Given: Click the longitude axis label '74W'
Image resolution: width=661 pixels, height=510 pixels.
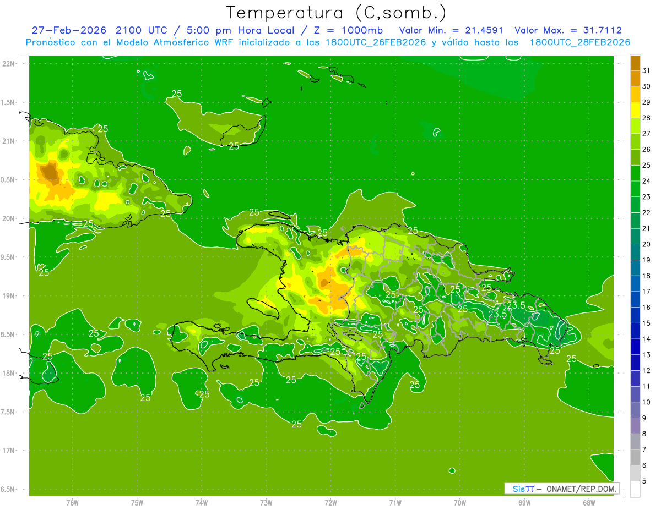Looking at the screenshot, I should pyautogui.click(x=202, y=502).
